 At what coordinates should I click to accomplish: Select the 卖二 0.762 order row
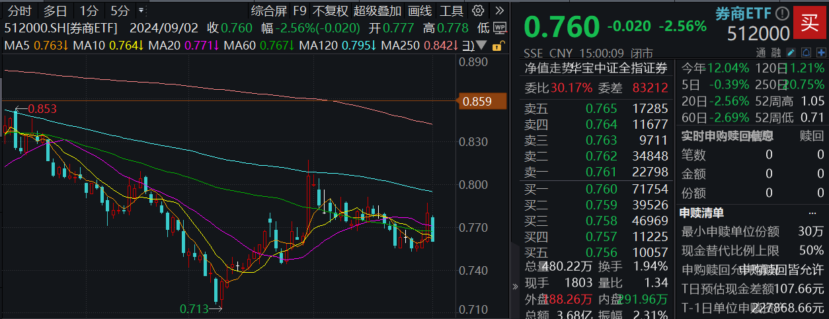tap(596, 156)
